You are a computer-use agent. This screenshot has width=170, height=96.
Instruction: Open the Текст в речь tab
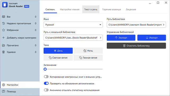click(91, 10)
